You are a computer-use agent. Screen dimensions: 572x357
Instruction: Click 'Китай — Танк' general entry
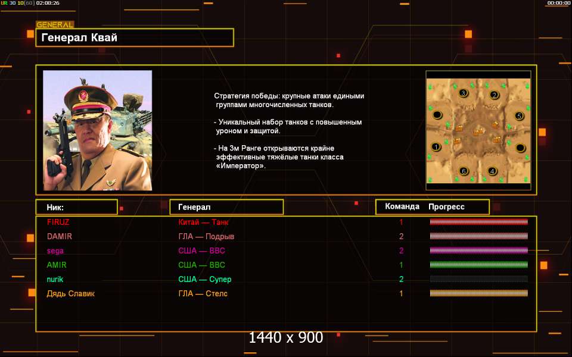coord(203,222)
